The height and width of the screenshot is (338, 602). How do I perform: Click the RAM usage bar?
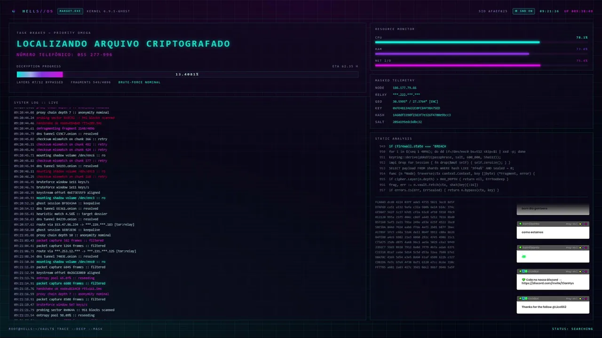pos(481,54)
